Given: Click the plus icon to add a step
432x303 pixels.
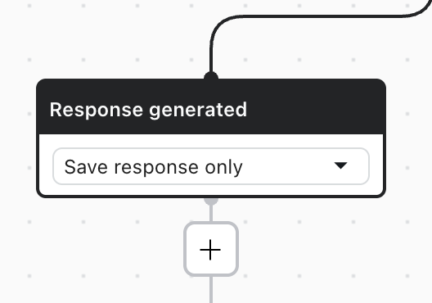Looking at the screenshot, I should tap(210, 250).
